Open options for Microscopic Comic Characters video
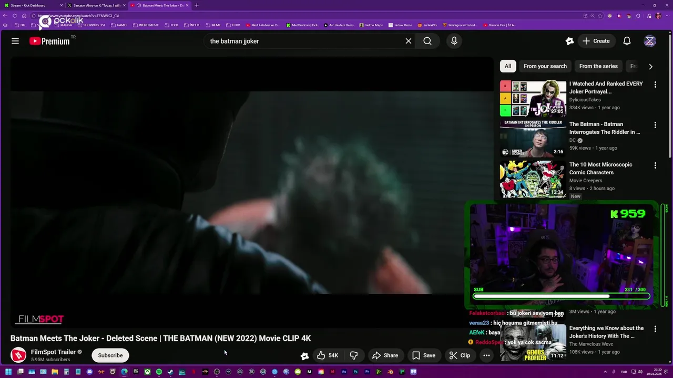Image resolution: width=673 pixels, height=378 pixels. [x=655, y=165]
